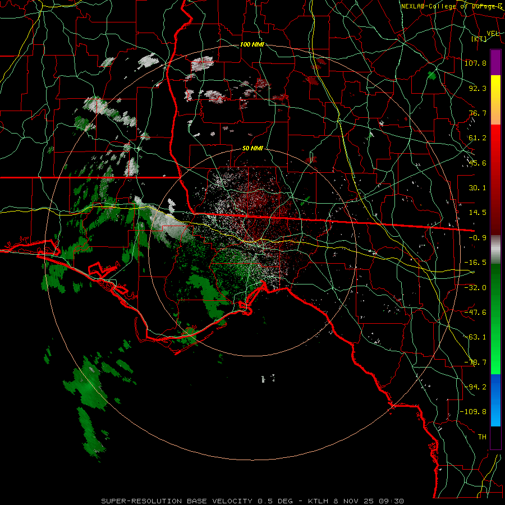Click the 100 NMI range ring label
The width and height of the screenshot is (505, 505).
click(x=252, y=44)
